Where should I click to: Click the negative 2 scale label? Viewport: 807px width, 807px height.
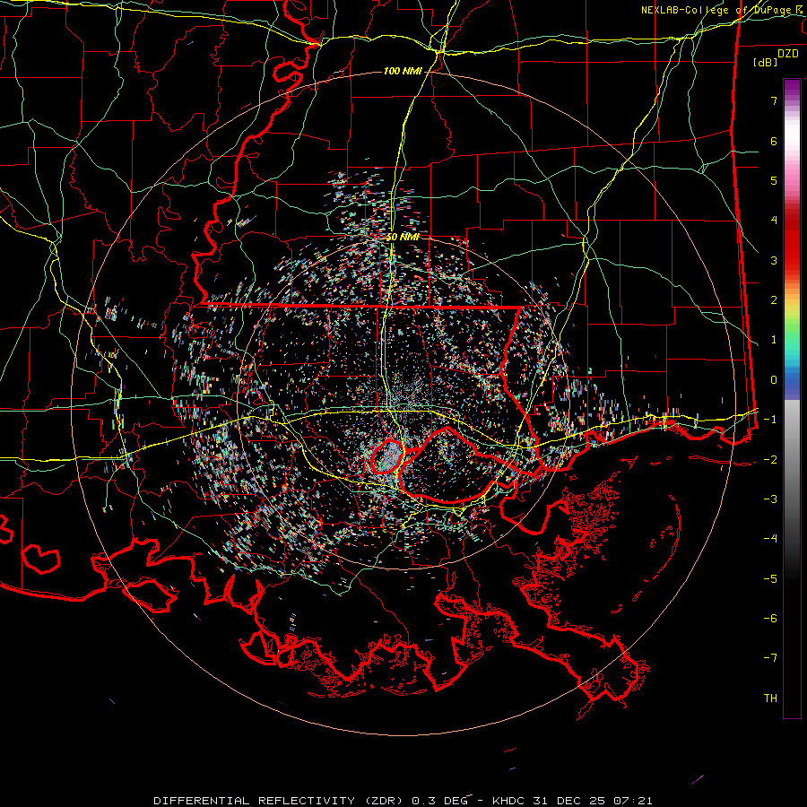coord(770,460)
